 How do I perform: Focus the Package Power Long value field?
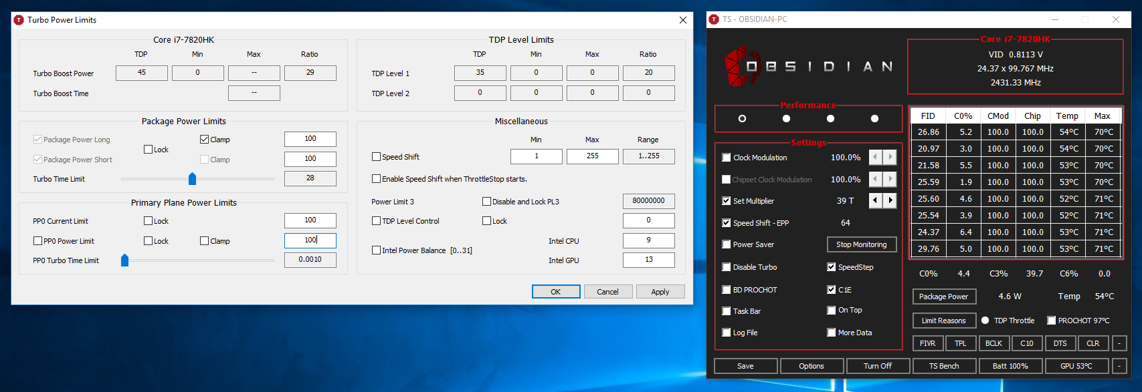pyautogui.click(x=310, y=139)
